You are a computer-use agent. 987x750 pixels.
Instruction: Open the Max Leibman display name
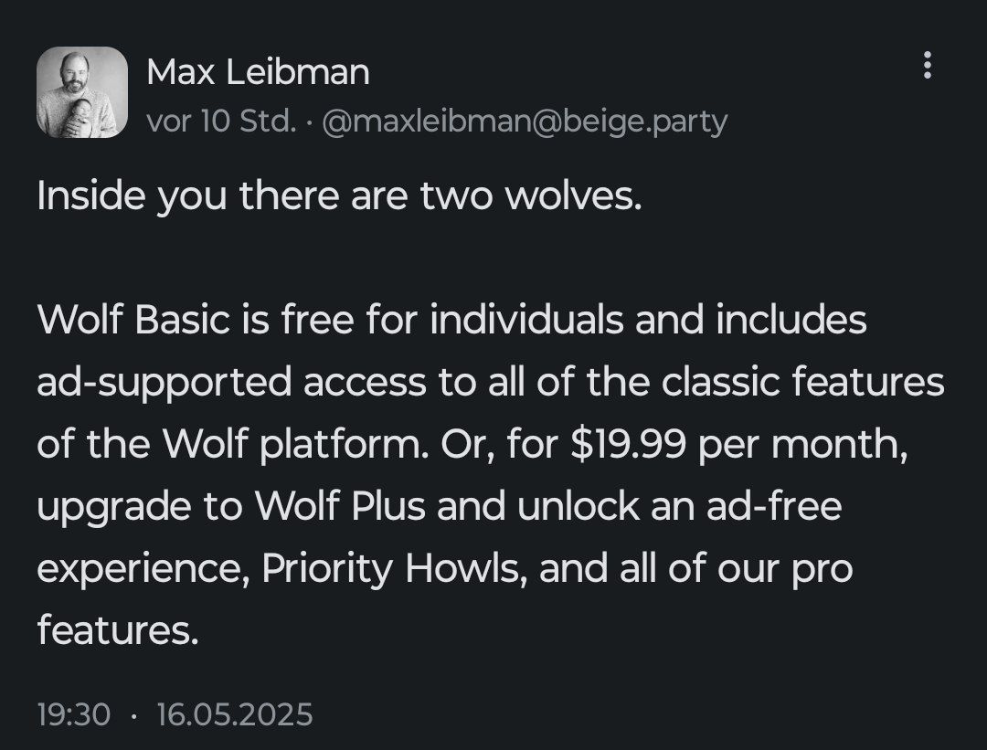pos(258,72)
